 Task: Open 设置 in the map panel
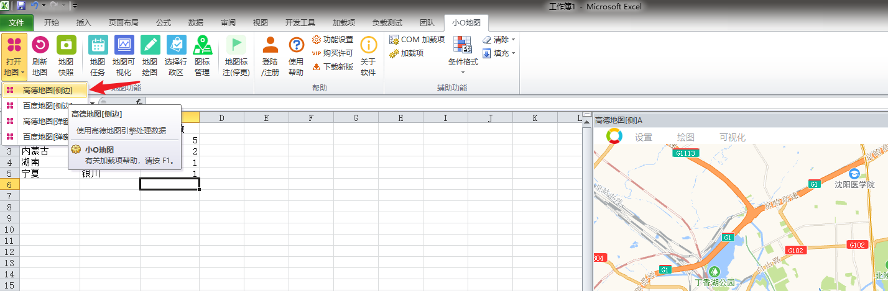tap(644, 137)
